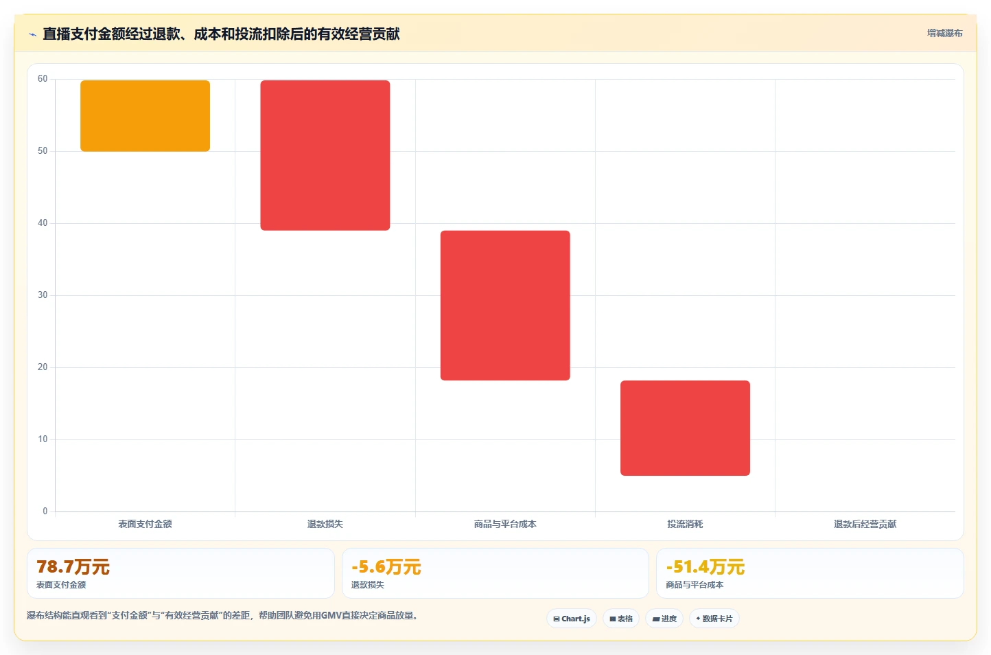Click the 商品与平台成本 axis label
The width and height of the screenshot is (991, 655).
click(505, 524)
